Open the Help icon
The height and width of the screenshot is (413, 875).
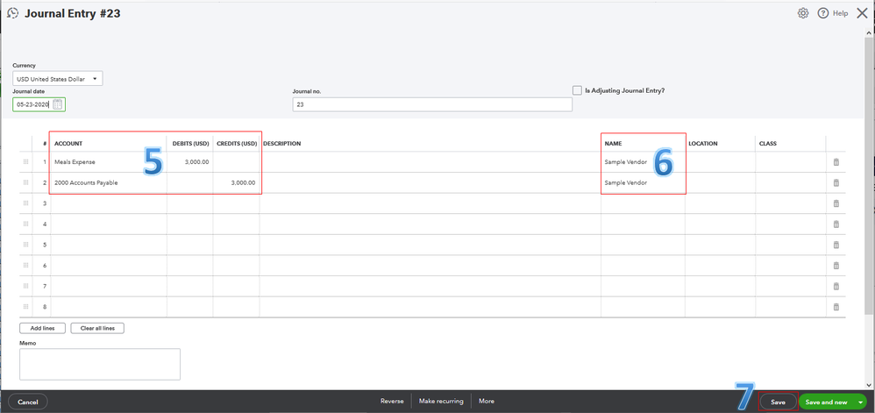tap(822, 13)
